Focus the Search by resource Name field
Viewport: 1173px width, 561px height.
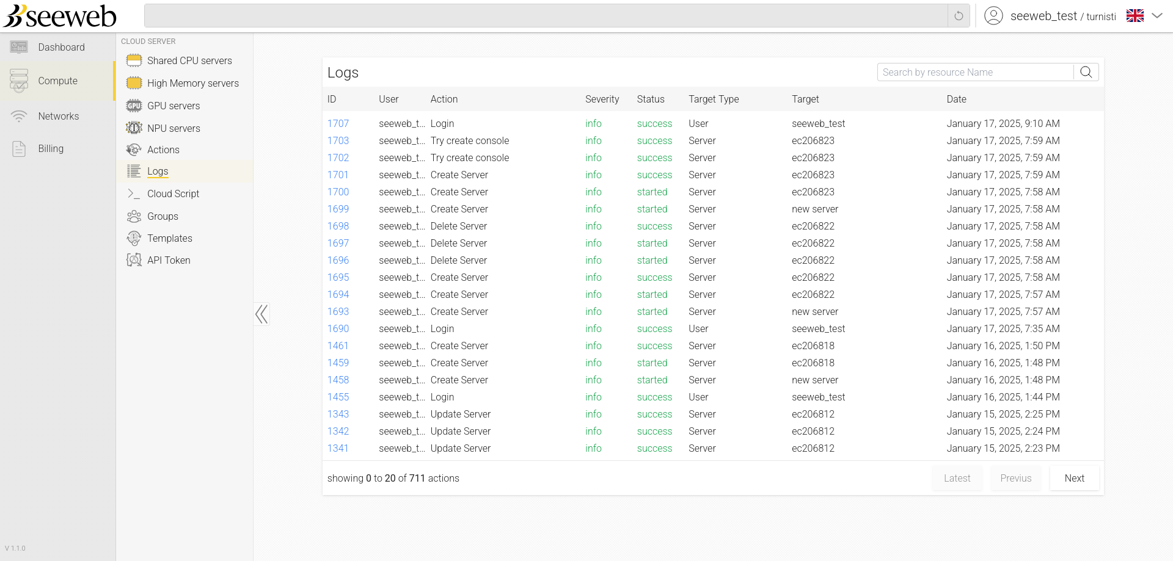coord(976,72)
